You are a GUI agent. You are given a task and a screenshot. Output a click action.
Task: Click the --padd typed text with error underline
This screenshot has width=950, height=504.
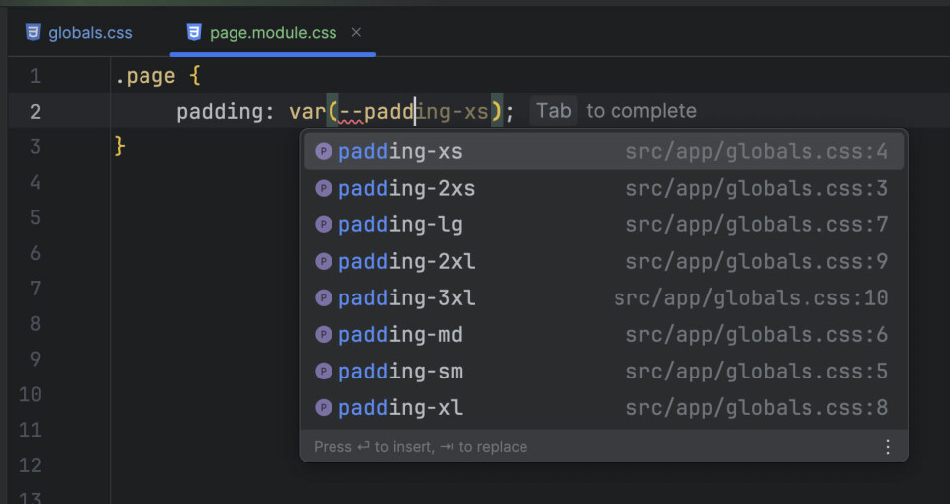click(x=376, y=112)
